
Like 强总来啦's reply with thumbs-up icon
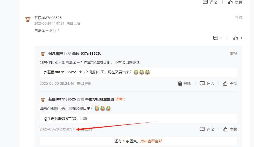click(x=225, y=83)
